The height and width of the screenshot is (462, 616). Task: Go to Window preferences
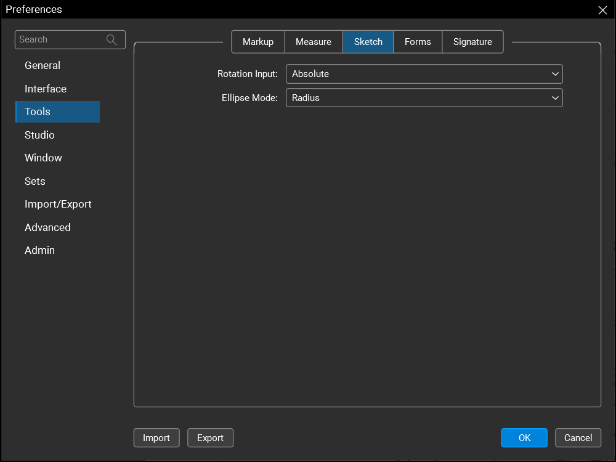pyautogui.click(x=43, y=158)
